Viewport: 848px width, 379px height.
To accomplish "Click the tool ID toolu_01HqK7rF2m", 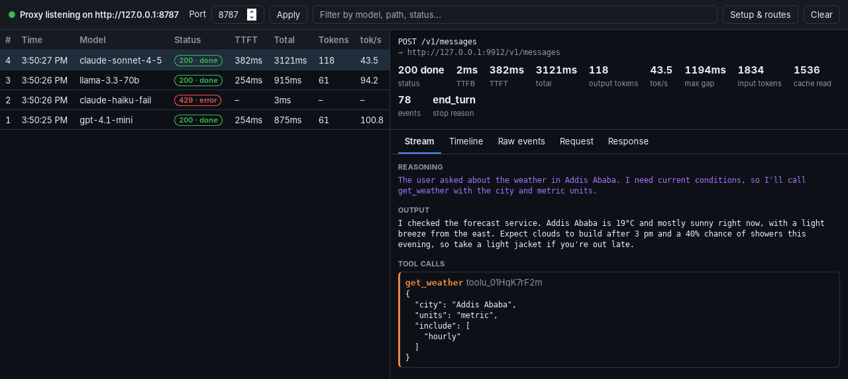I will [x=504, y=282].
